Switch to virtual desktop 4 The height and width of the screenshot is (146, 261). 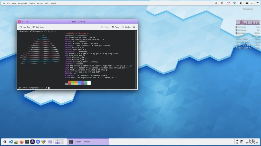tap(62, 143)
